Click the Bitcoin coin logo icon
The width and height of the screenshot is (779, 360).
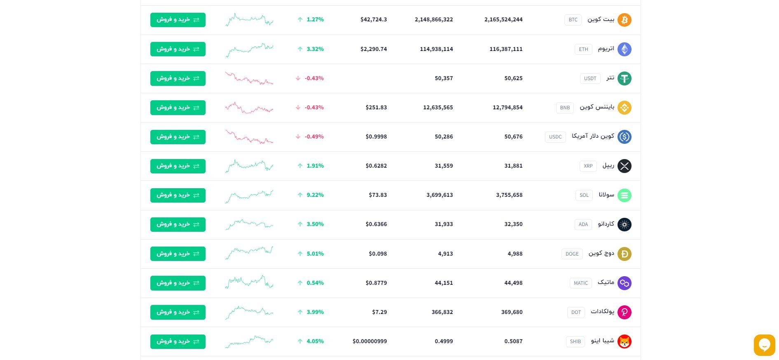624,20
